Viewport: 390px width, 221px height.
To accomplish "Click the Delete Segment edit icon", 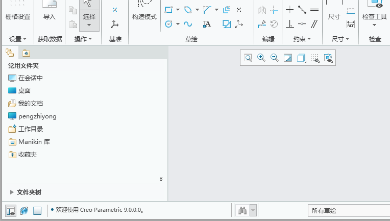I will [262, 24].
